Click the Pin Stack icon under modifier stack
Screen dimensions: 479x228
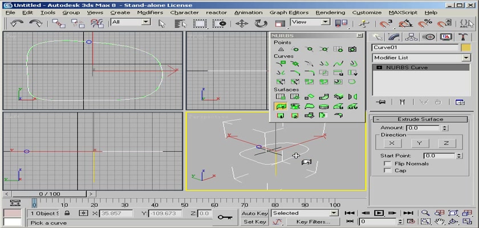point(381,102)
